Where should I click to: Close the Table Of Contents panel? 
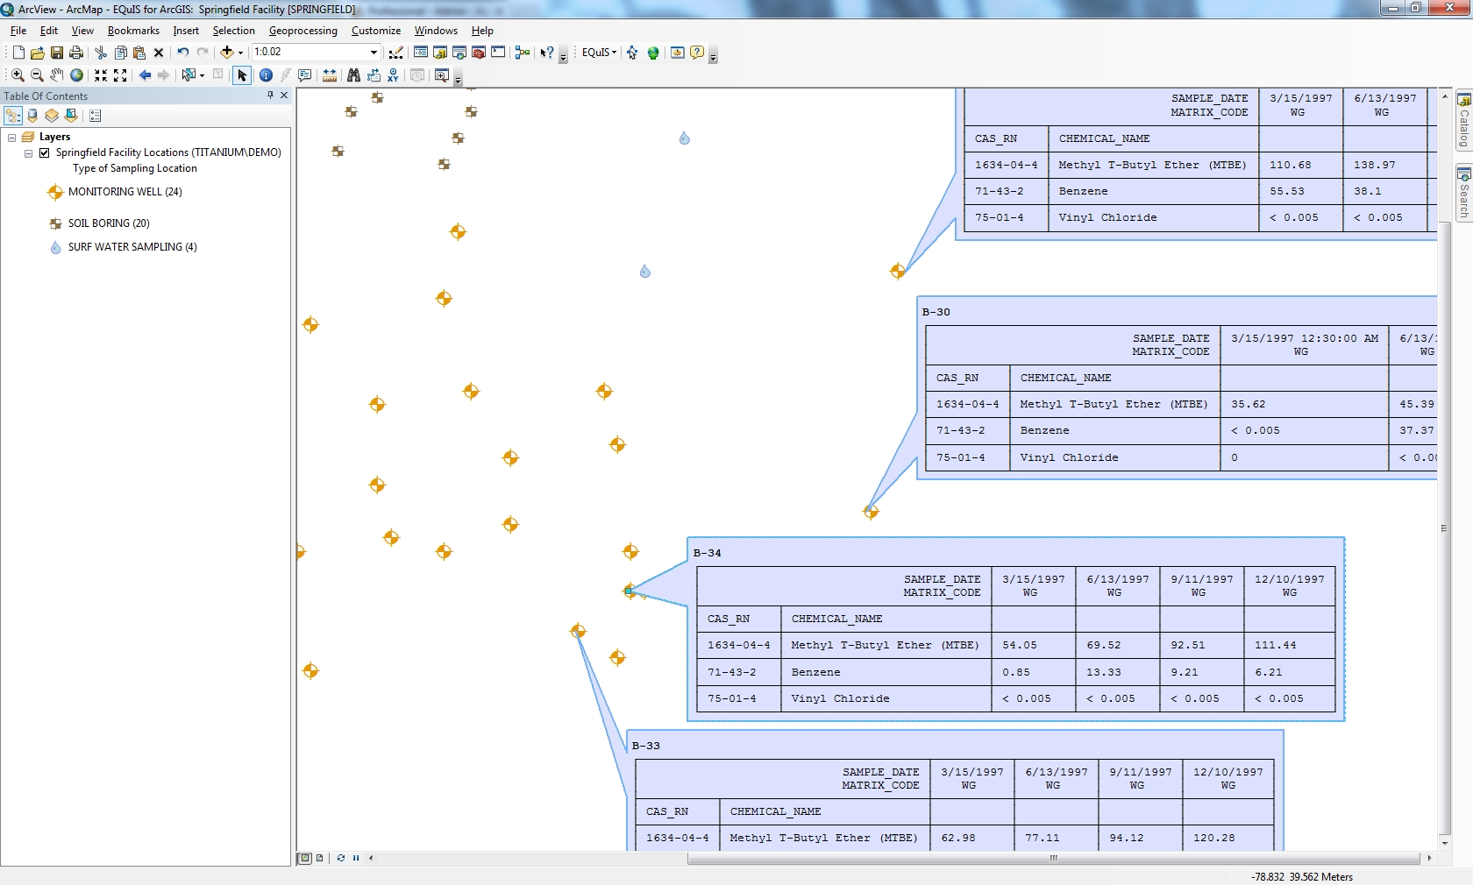(284, 95)
